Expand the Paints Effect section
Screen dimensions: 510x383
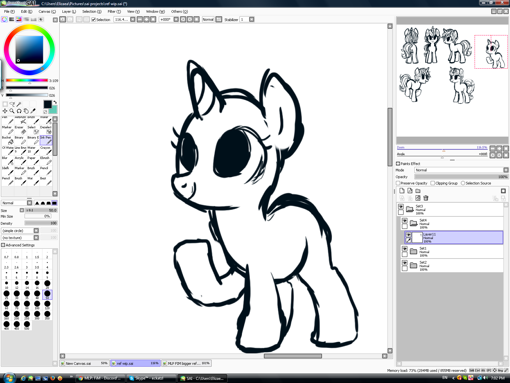(398, 164)
